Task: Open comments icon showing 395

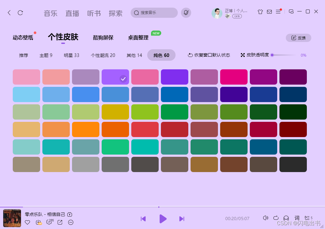Action: pyautogui.click(x=49, y=222)
